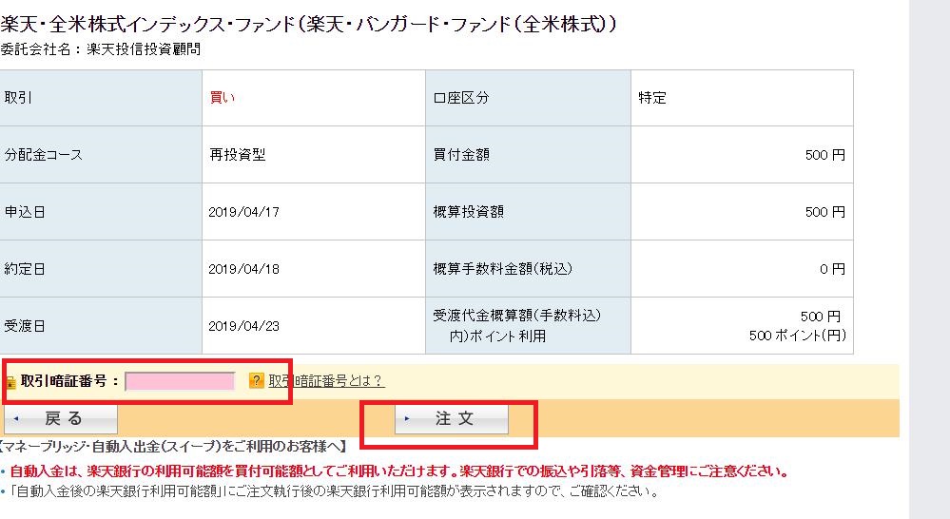950x519 pixels.
Task: Click the 注文 order button
Action: (452, 419)
